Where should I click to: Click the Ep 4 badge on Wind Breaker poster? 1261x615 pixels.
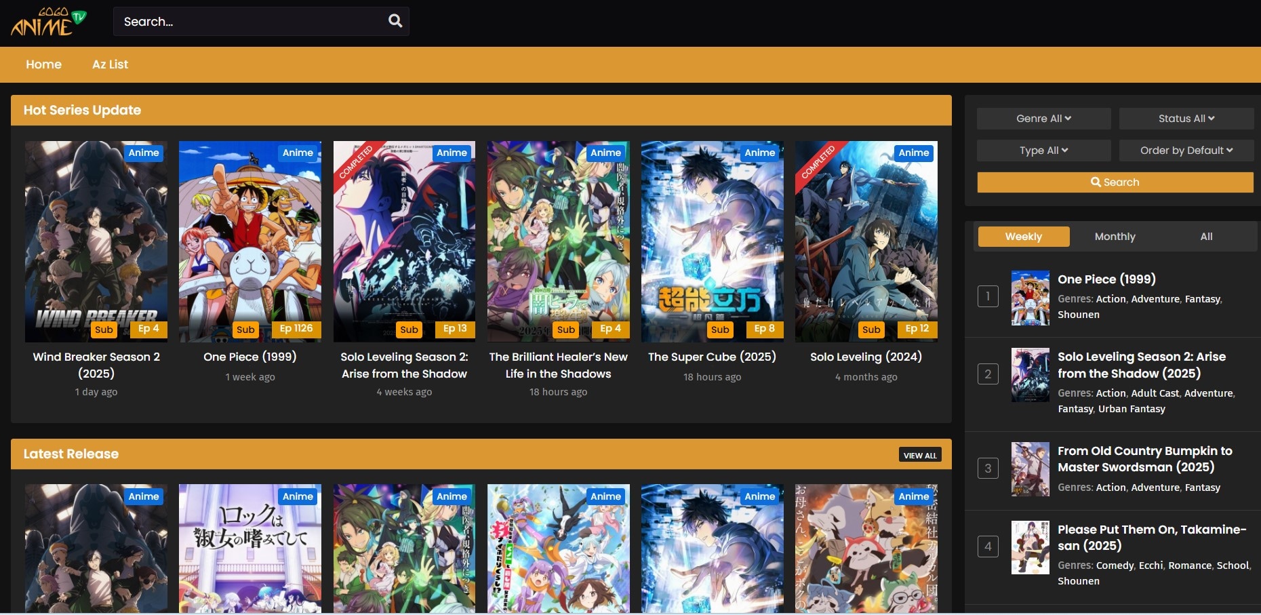[x=148, y=329]
